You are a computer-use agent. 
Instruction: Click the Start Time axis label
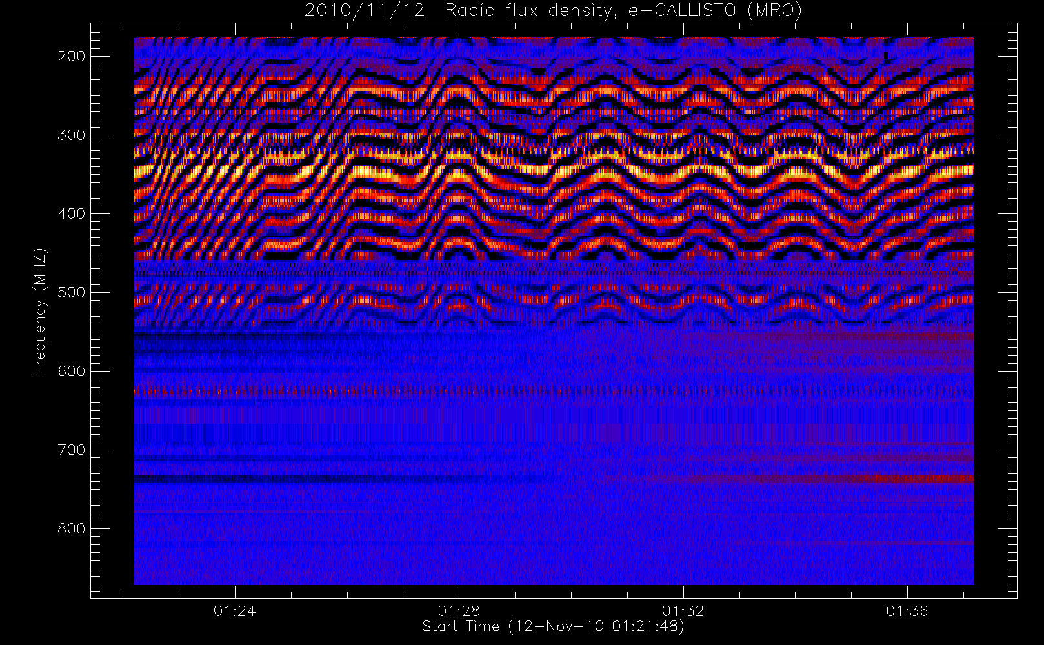(x=553, y=626)
